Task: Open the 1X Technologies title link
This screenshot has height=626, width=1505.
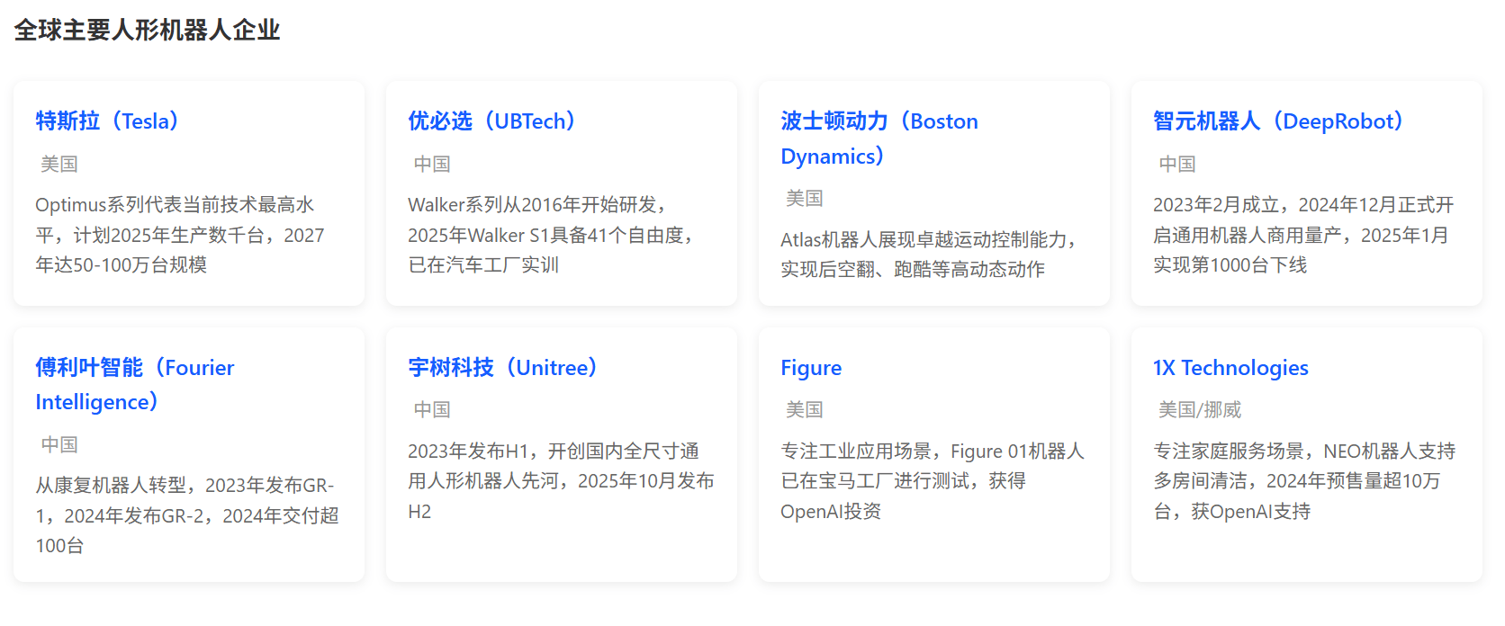Action: (1230, 368)
